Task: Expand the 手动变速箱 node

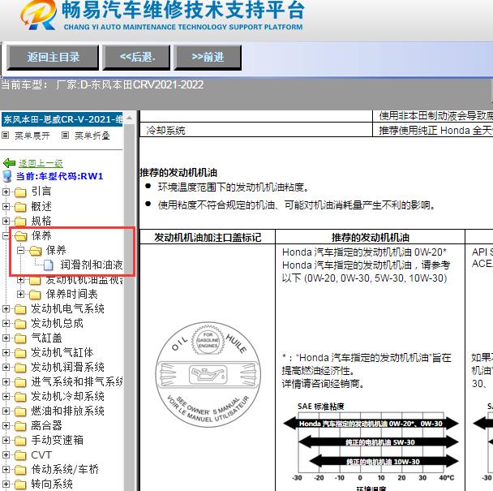Action: tap(6, 441)
